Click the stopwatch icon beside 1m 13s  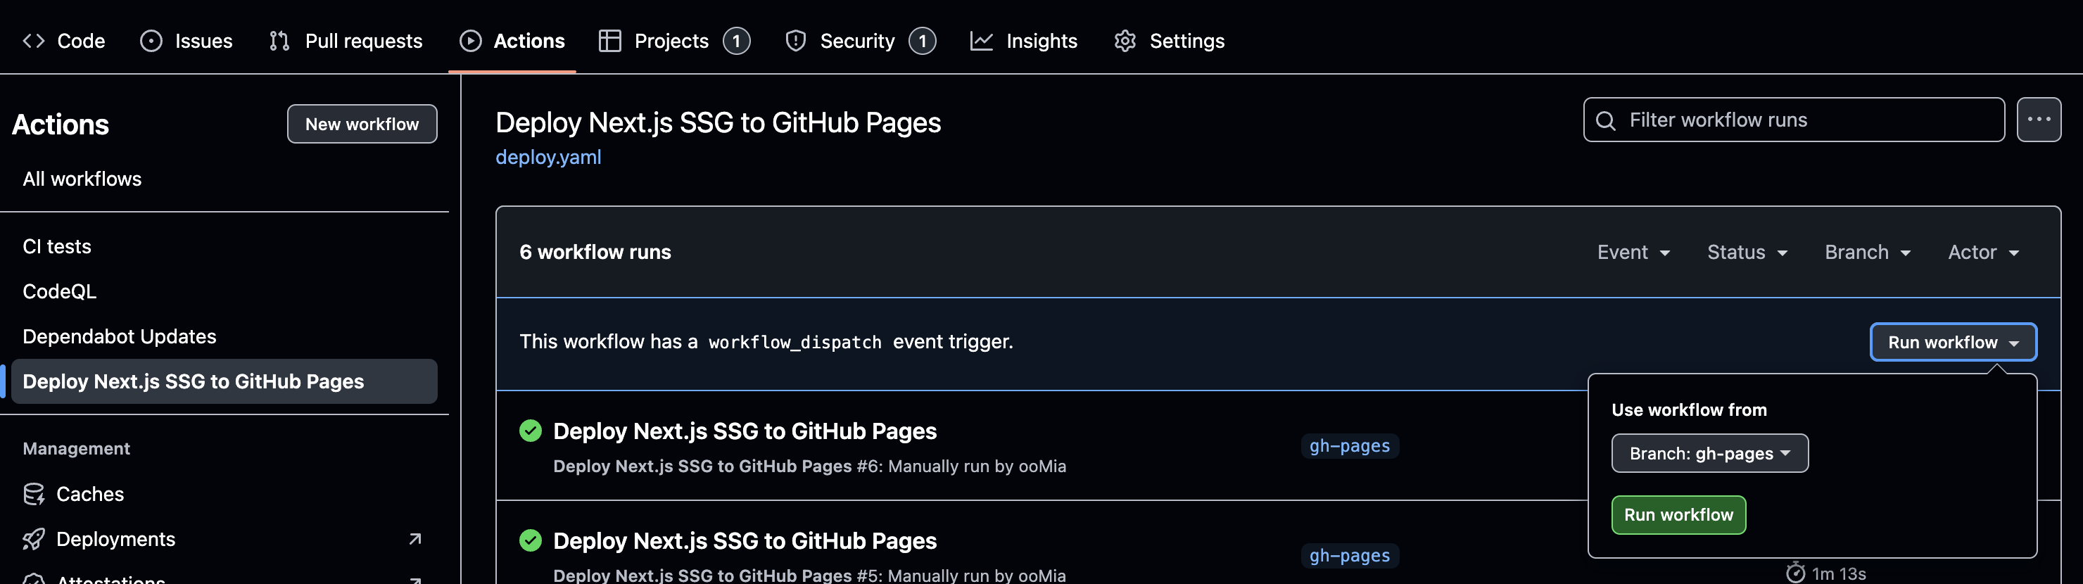(x=1795, y=573)
